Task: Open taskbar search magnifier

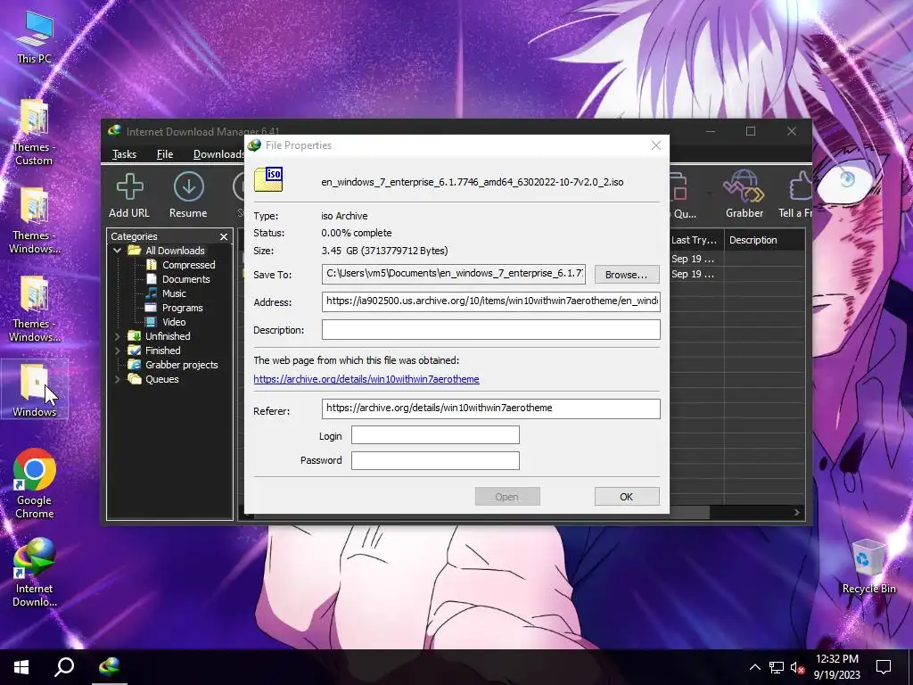Action: click(x=64, y=667)
